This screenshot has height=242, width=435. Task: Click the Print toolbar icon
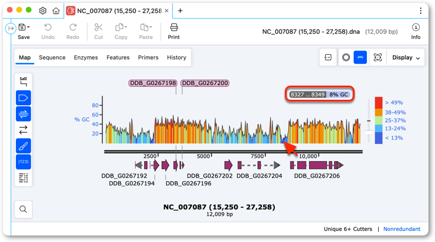coord(174,31)
